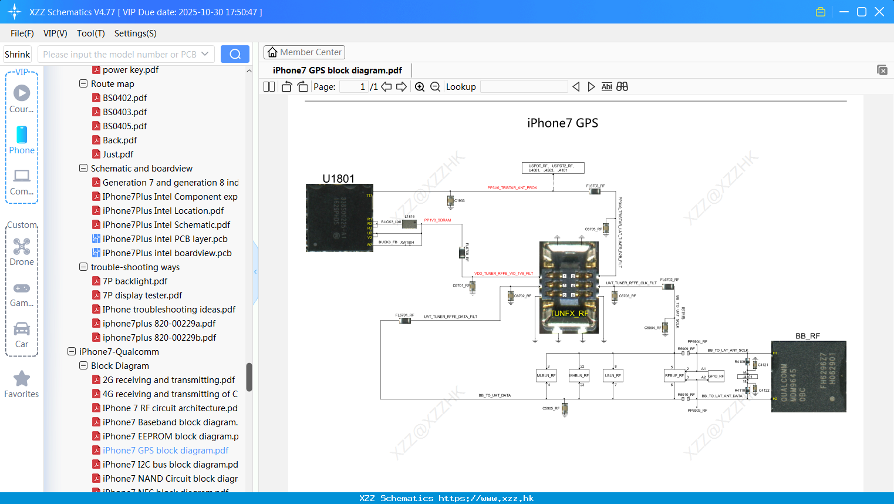Open the Settings(S) menu
894x504 pixels.
[136, 33]
